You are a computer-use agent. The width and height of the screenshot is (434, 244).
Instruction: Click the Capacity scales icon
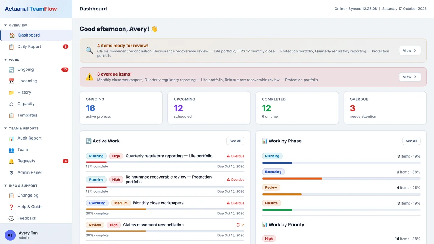coord(12,104)
